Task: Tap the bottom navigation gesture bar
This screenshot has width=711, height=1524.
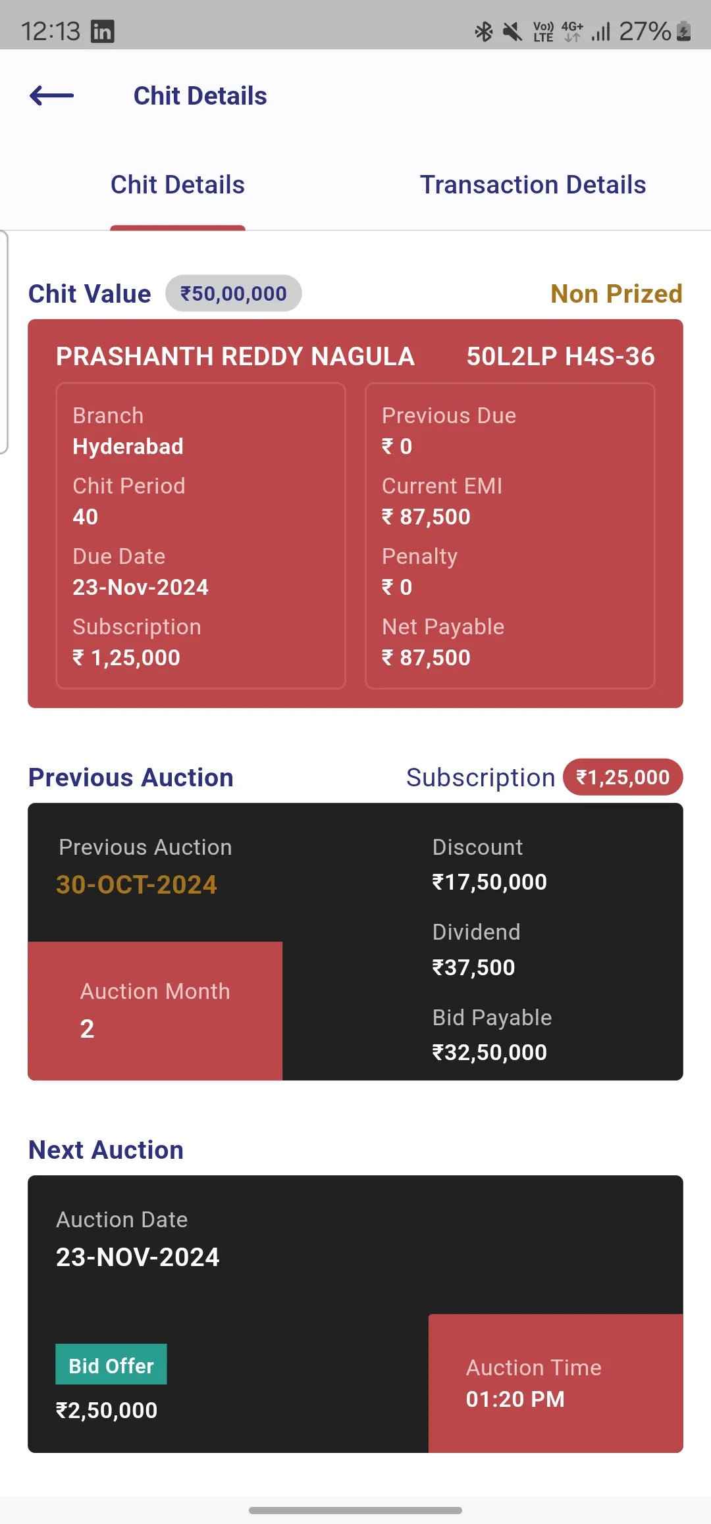Action: pyautogui.click(x=355, y=1510)
